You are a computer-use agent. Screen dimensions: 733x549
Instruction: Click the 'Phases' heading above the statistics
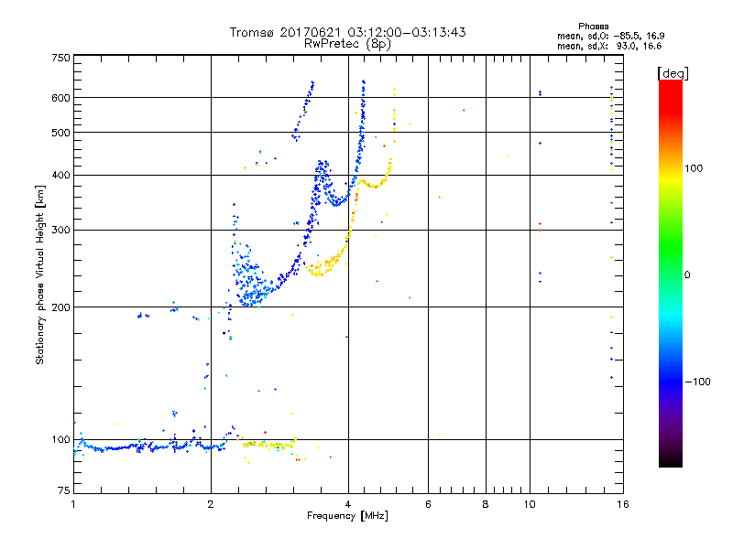click(593, 27)
